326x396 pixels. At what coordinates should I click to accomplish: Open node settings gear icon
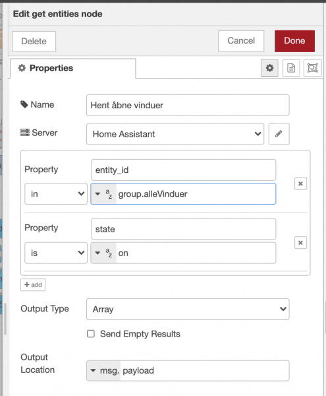click(269, 68)
